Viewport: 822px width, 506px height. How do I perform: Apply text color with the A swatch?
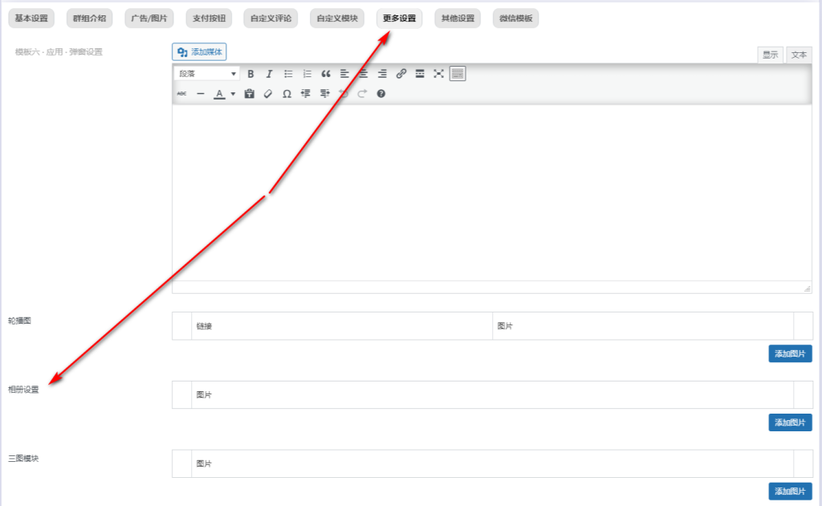click(x=219, y=94)
